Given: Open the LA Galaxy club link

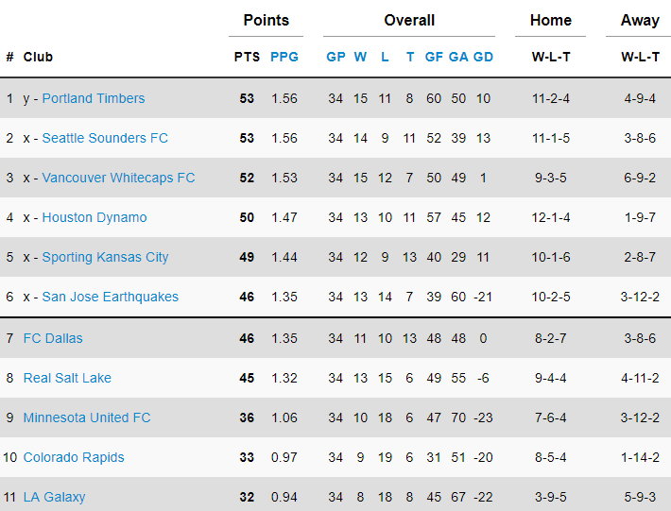Looking at the screenshot, I should [x=54, y=497].
